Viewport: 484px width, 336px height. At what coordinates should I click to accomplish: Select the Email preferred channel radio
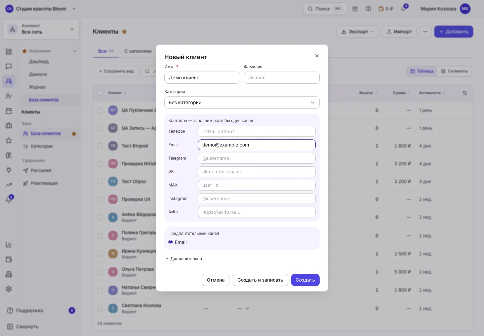click(171, 242)
